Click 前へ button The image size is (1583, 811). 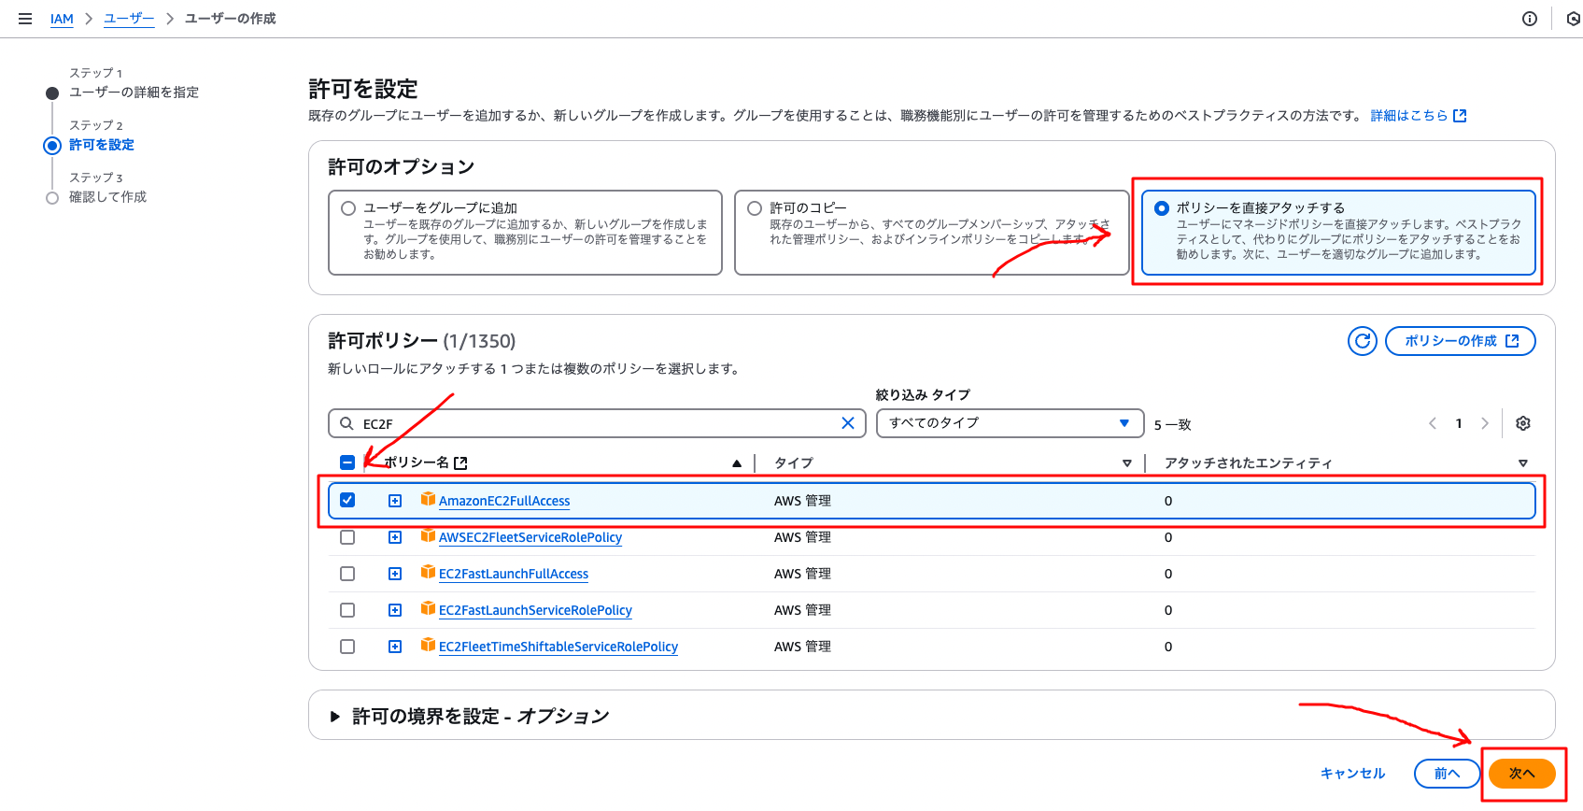click(x=1447, y=774)
